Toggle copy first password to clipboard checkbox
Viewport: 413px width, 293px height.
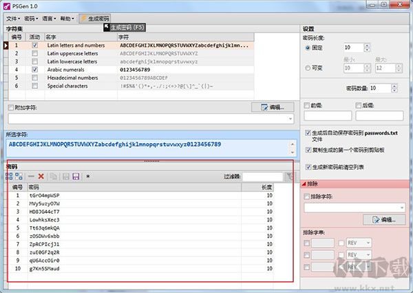coord(308,150)
